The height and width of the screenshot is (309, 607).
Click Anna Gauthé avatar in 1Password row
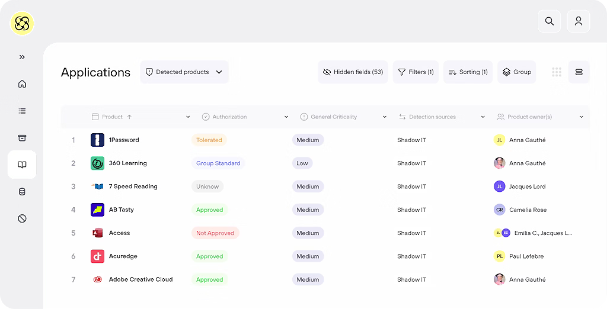(x=499, y=140)
